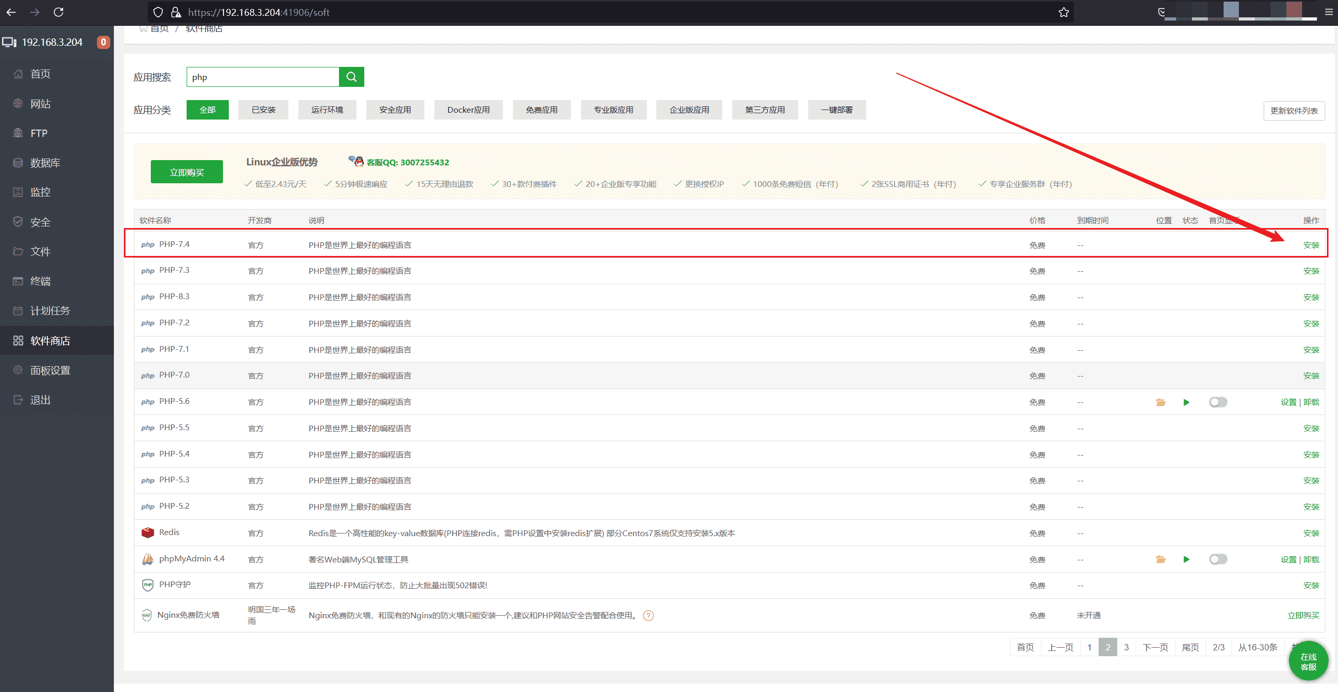Click the help question mark beside Nginx firewall

pyautogui.click(x=648, y=616)
